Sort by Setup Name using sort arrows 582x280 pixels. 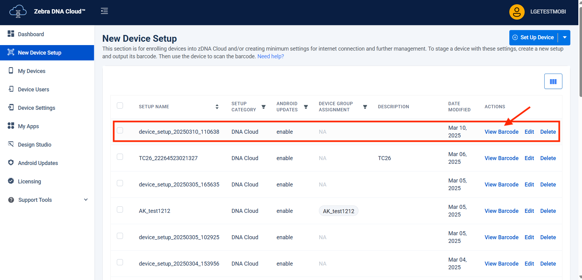click(217, 107)
